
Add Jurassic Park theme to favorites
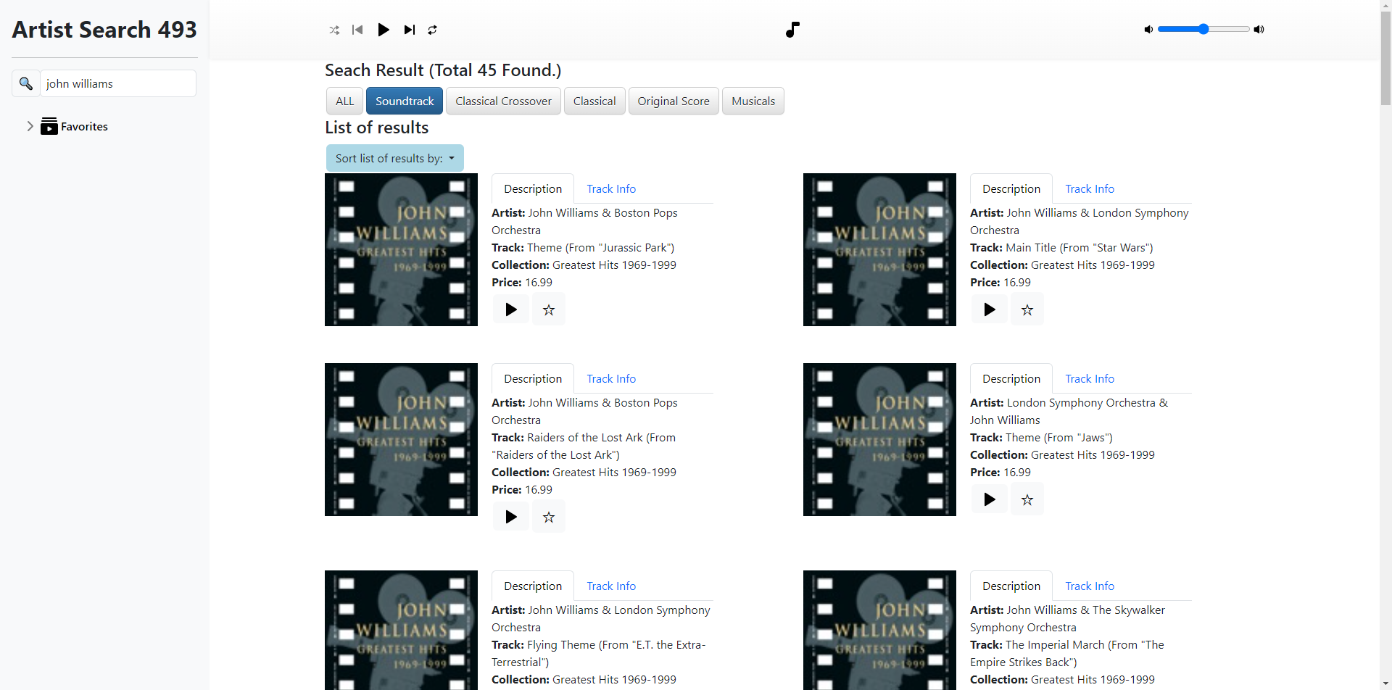coord(549,309)
